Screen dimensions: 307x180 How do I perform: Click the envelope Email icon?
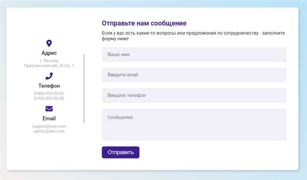click(49, 109)
